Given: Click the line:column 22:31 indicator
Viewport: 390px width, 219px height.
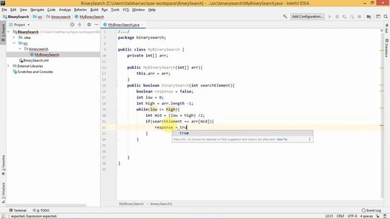Looking at the screenshot, I should pyautogui.click(x=329, y=216).
